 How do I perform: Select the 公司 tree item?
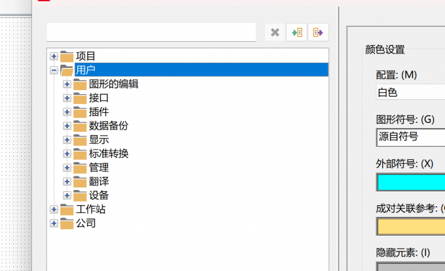pyautogui.click(x=86, y=223)
